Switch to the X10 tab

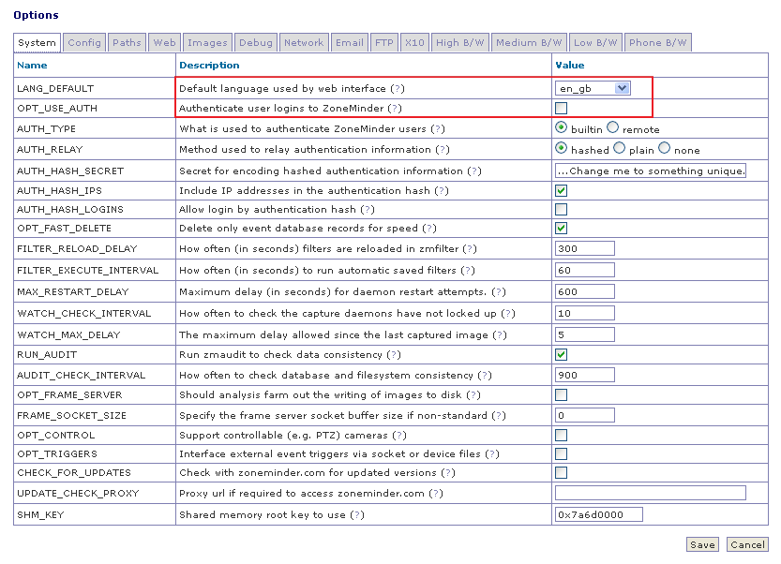coord(414,43)
